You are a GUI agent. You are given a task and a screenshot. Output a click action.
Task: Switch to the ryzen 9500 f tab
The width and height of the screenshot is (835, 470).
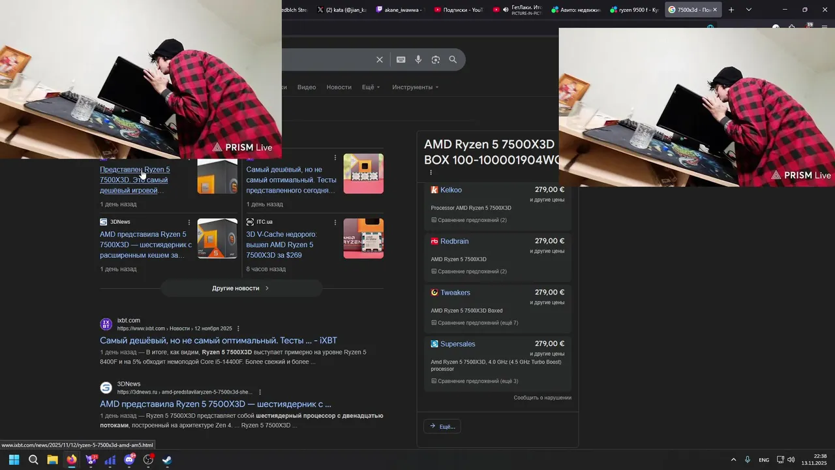(633, 10)
